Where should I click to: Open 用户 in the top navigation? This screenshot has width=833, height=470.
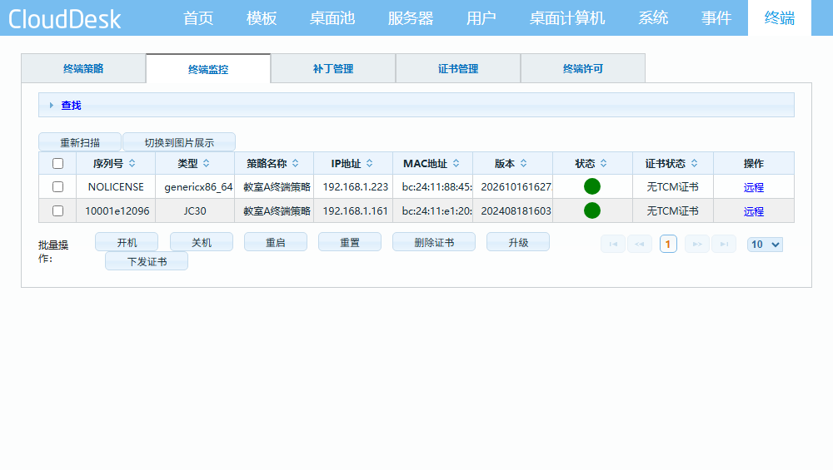481,18
